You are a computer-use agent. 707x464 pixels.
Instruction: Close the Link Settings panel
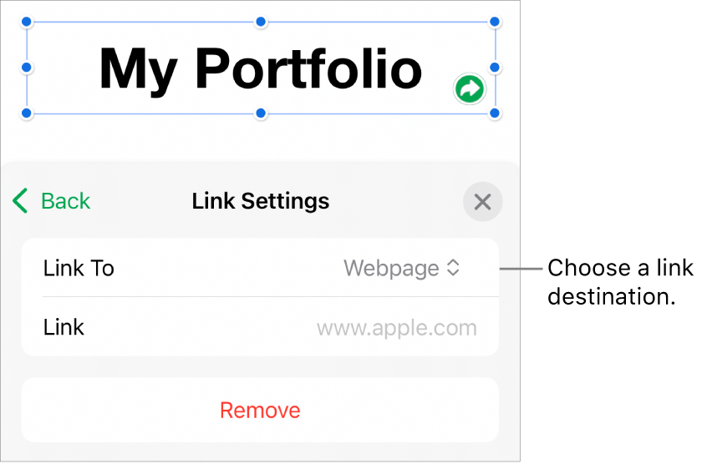(x=482, y=202)
